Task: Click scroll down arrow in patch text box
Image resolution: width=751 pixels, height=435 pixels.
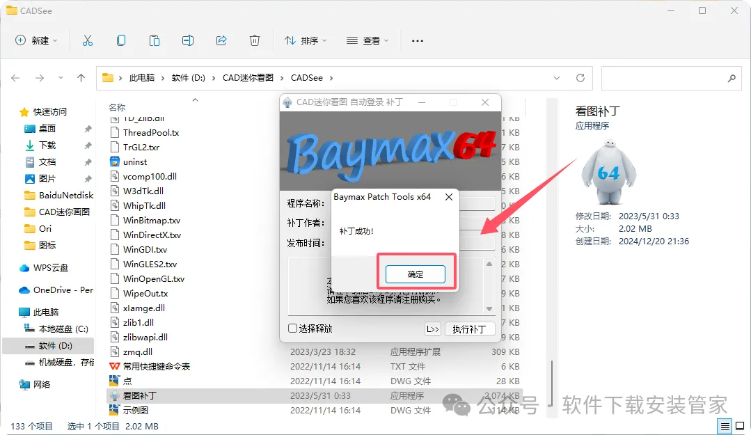Action: (489, 309)
